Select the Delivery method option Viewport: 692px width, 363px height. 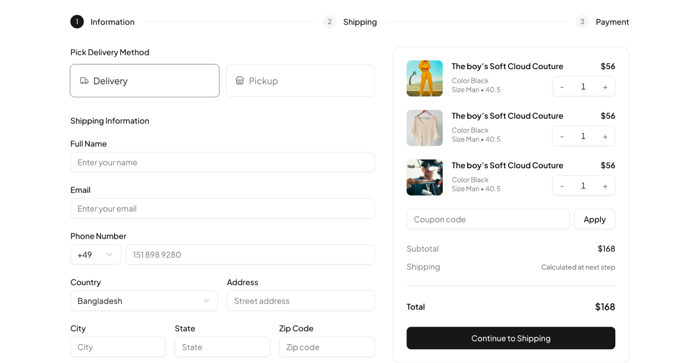(x=144, y=81)
